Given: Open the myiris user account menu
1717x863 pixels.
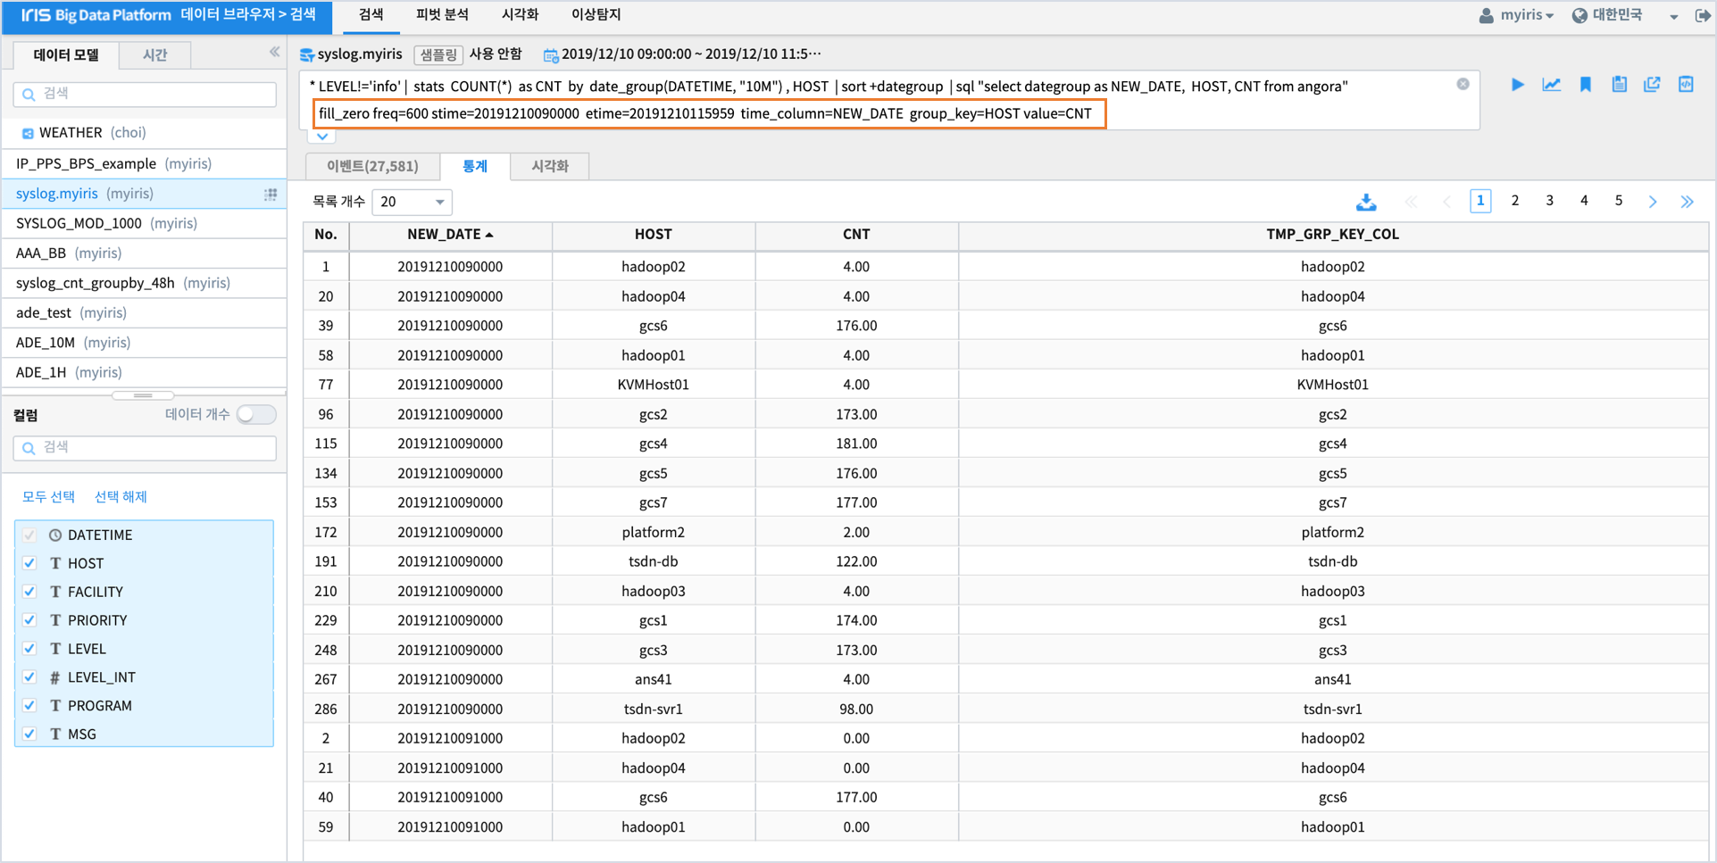Looking at the screenshot, I should pyautogui.click(x=1516, y=15).
